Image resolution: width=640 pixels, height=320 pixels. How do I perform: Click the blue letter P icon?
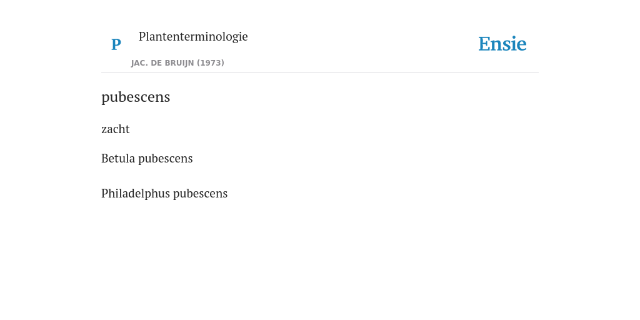(x=116, y=44)
